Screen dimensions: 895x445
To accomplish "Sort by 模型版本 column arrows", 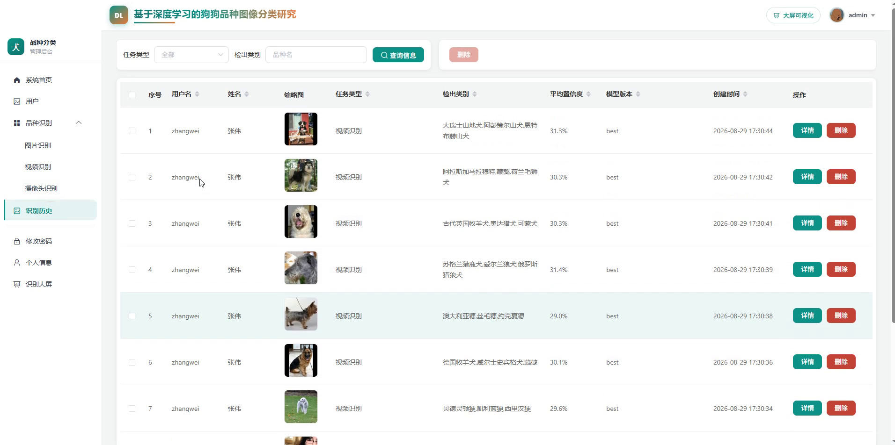I will pyautogui.click(x=638, y=94).
